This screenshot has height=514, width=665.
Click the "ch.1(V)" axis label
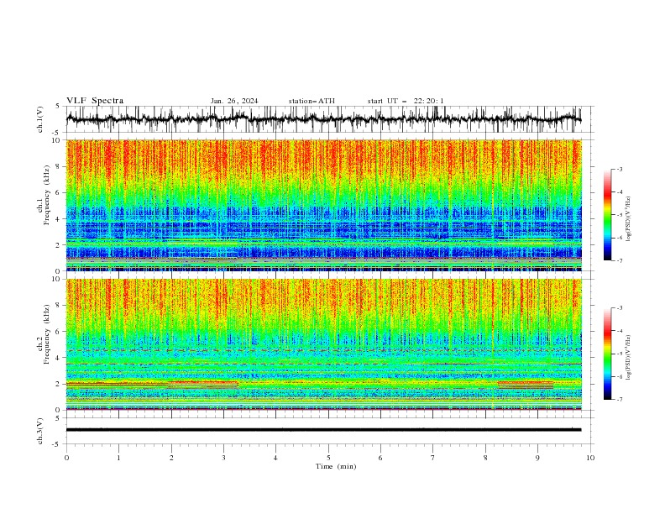point(40,119)
